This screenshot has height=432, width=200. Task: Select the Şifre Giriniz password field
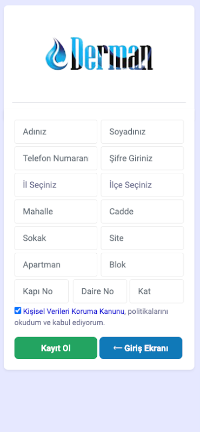pos(142,158)
